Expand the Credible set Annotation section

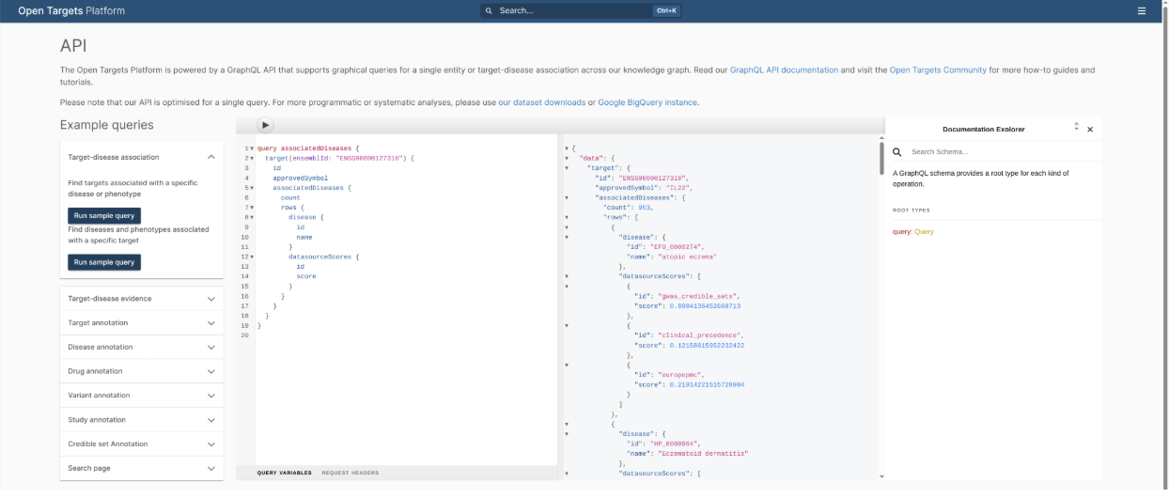pyautogui.click(x=142, y=444)
